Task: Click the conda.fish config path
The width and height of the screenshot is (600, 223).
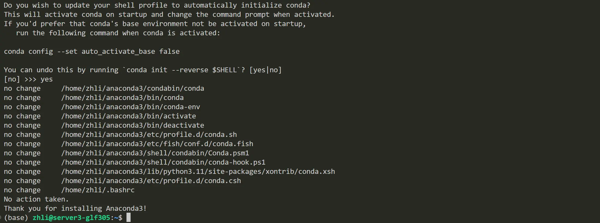Action: point(157,144)
